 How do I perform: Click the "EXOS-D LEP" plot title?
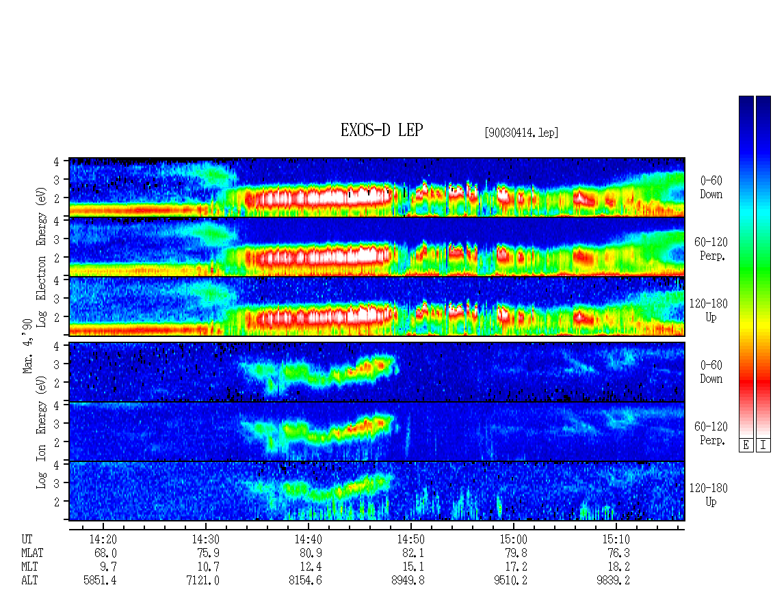(382, 130)
